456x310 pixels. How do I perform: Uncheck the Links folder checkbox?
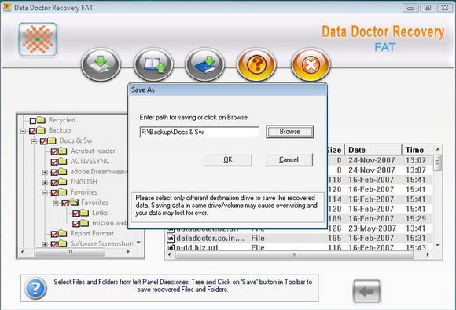point(76,213)
